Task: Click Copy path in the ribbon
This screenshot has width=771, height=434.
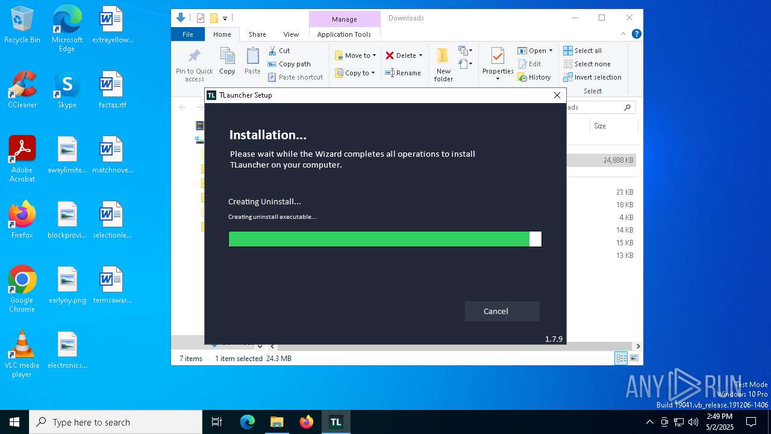Action: coord(289,64)
